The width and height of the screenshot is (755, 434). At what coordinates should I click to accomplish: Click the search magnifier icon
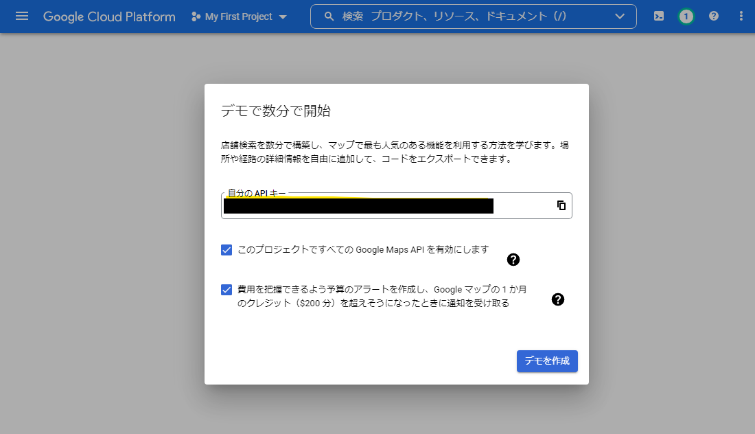point(329,16)
